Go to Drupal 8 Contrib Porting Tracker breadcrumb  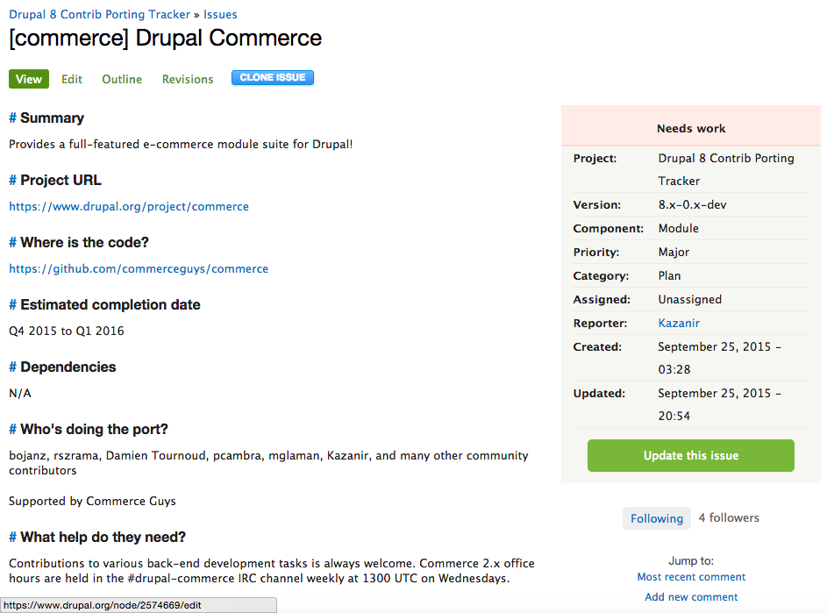99,14
